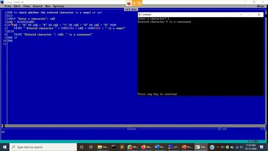This screenshot has height=151, width=268.
Task: Open the notification center icon
Action: [x=261, y=147]
